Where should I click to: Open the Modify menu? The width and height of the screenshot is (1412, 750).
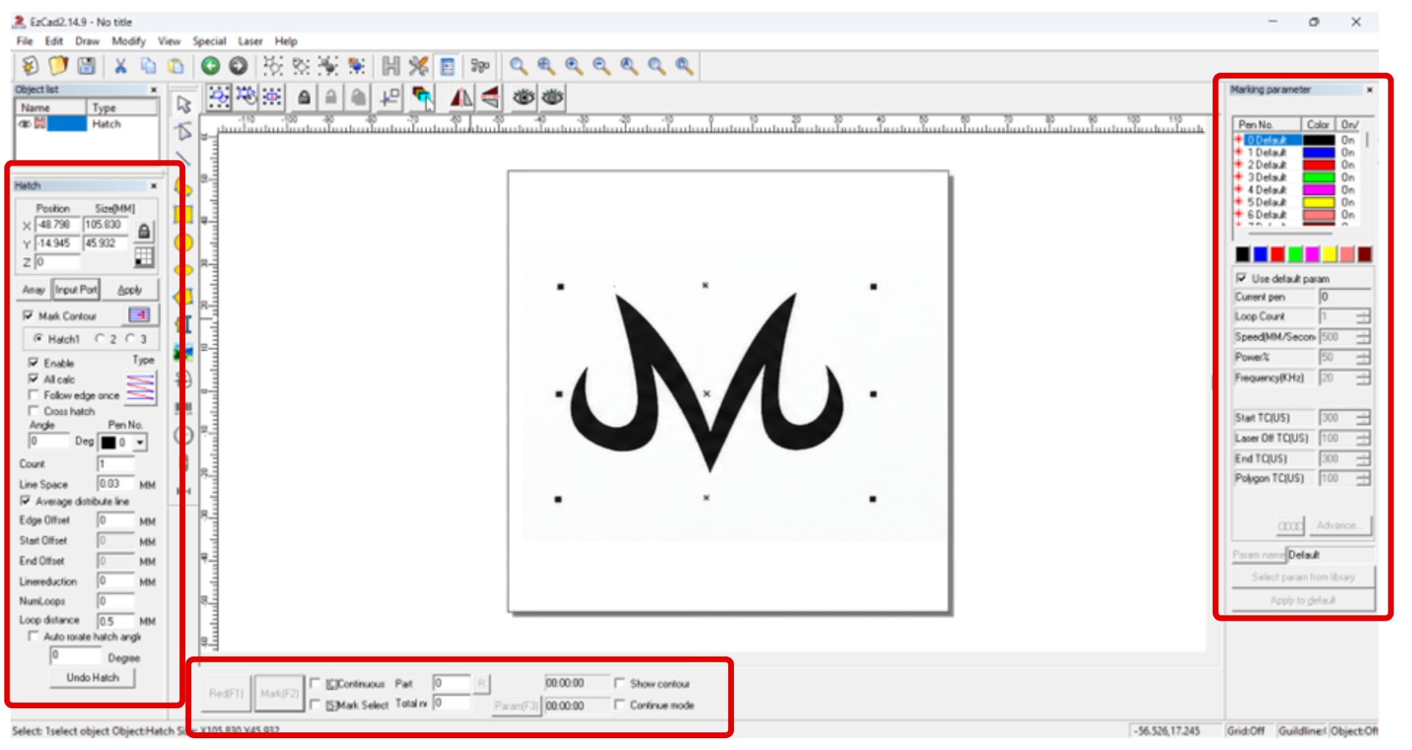(129, 41)
